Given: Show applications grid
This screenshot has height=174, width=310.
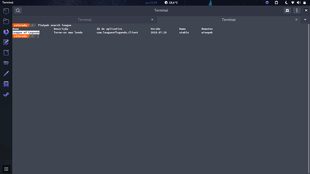Looking at the screenshot, I should click(x=6, y=169).
